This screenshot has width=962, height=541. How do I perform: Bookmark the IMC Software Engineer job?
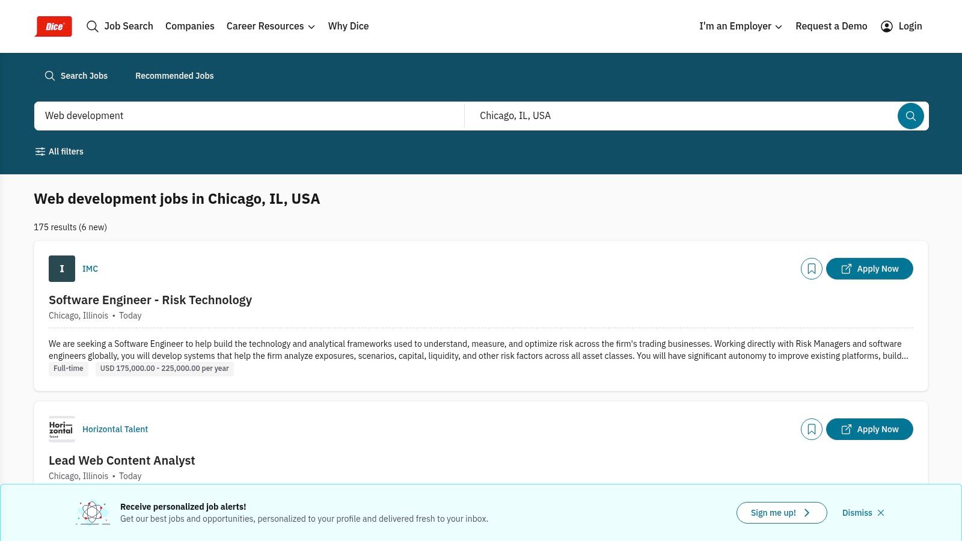click(811, 269)
